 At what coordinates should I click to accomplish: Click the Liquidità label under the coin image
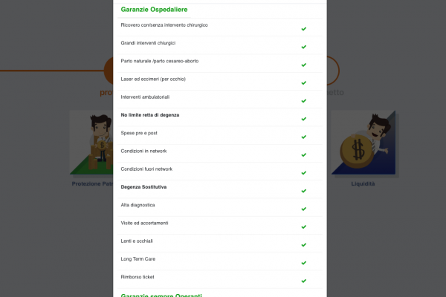coord(363,184)
